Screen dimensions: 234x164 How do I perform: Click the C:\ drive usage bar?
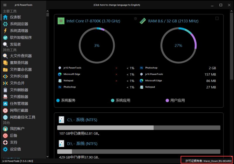point(139,128)
